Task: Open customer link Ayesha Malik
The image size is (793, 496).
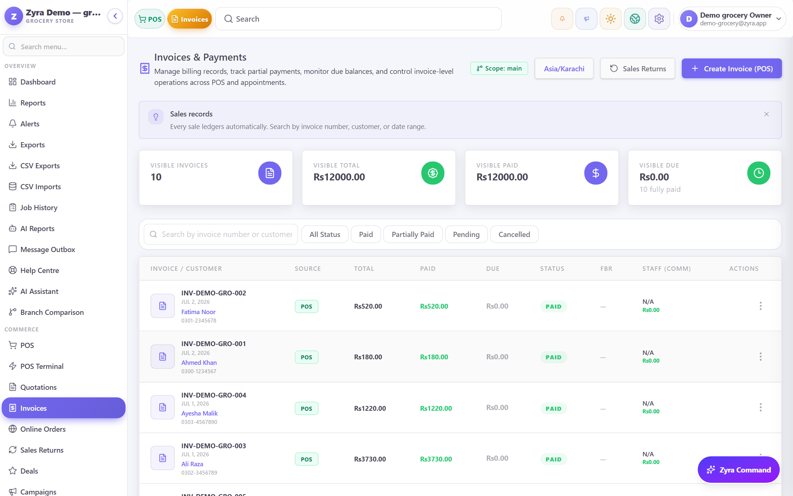Action: pos(199,413)
